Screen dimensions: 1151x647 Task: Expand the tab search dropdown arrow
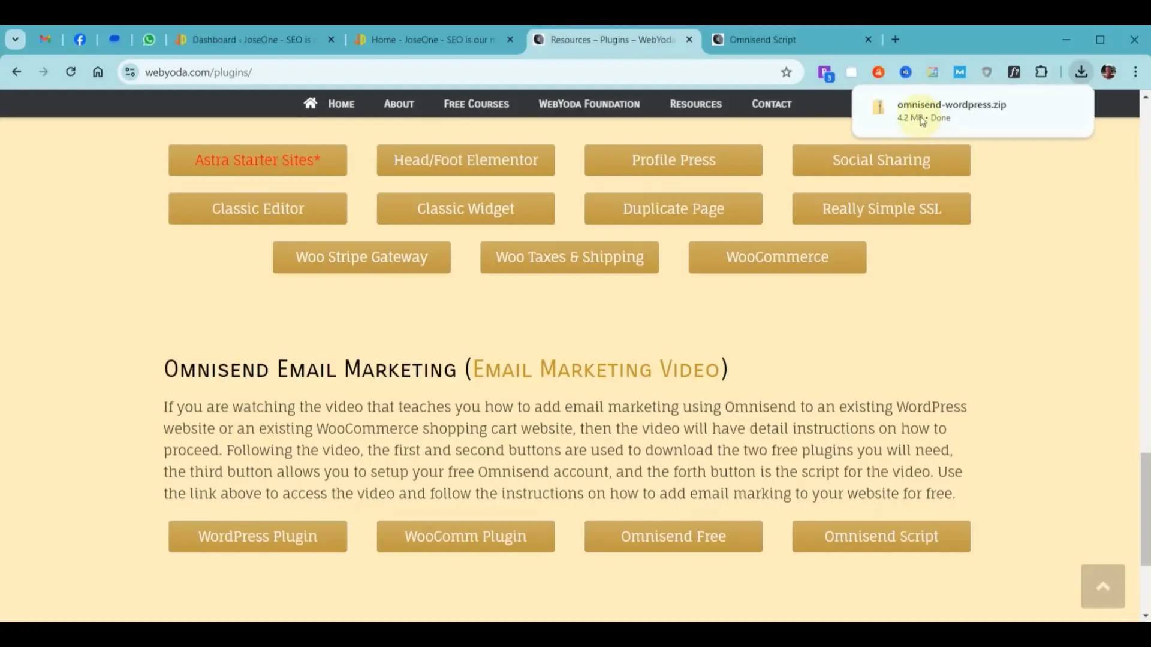click(x=15, y=40)
